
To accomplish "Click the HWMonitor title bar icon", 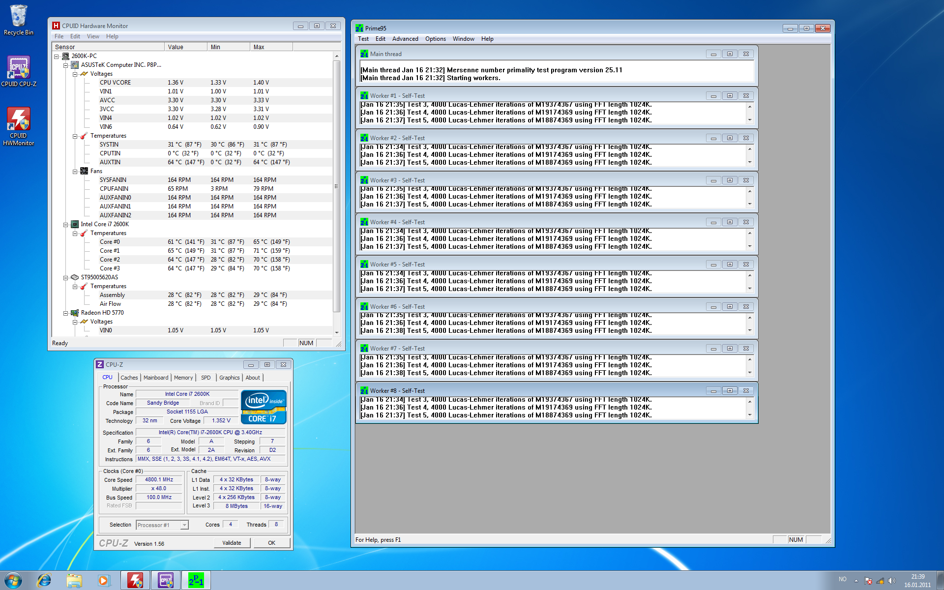I will (x=56, y=26).
